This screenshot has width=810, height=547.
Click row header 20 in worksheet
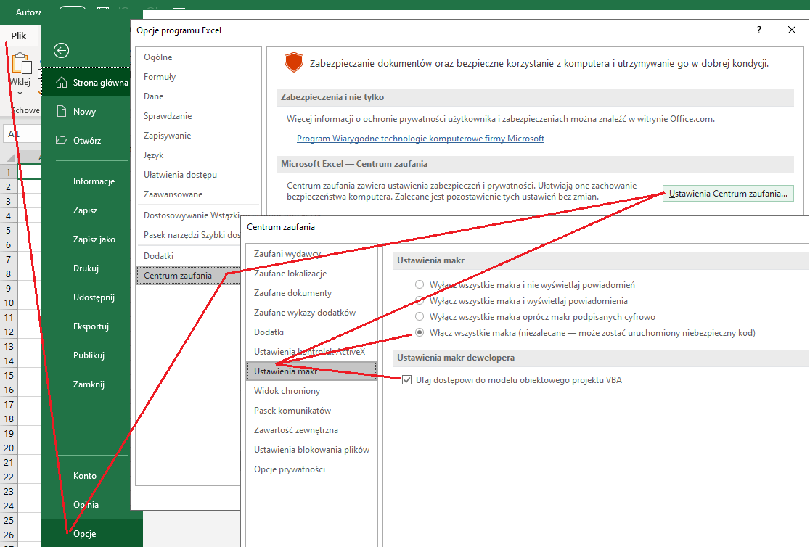9,448
